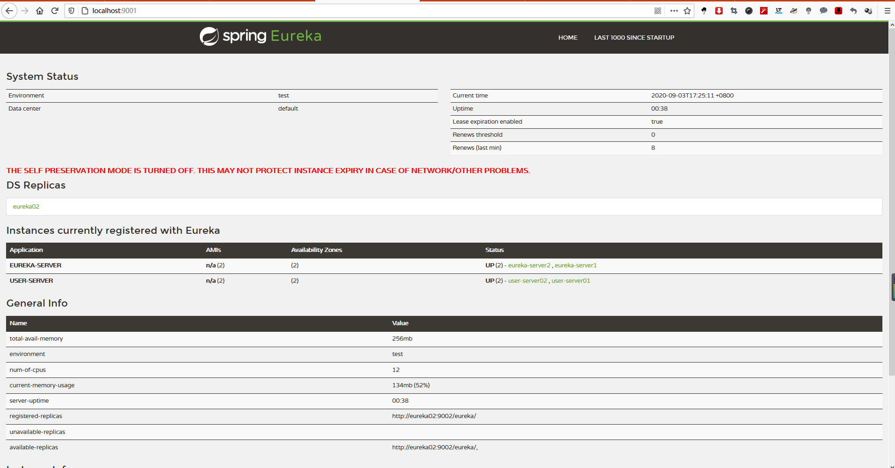This screenshot has width=895, height=468.
Task: Click the browser back arrow button
Action: click(9, 11)
